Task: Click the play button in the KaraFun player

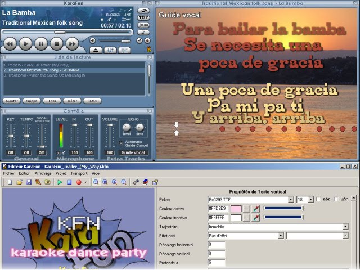Action: point(25,44)
